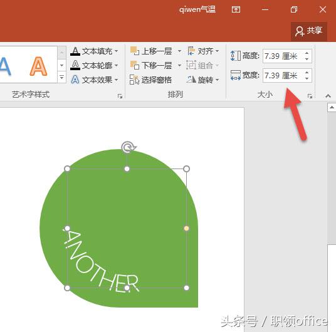
Task: Collapse the ribbon with the chevron
Action: point(328,96)
